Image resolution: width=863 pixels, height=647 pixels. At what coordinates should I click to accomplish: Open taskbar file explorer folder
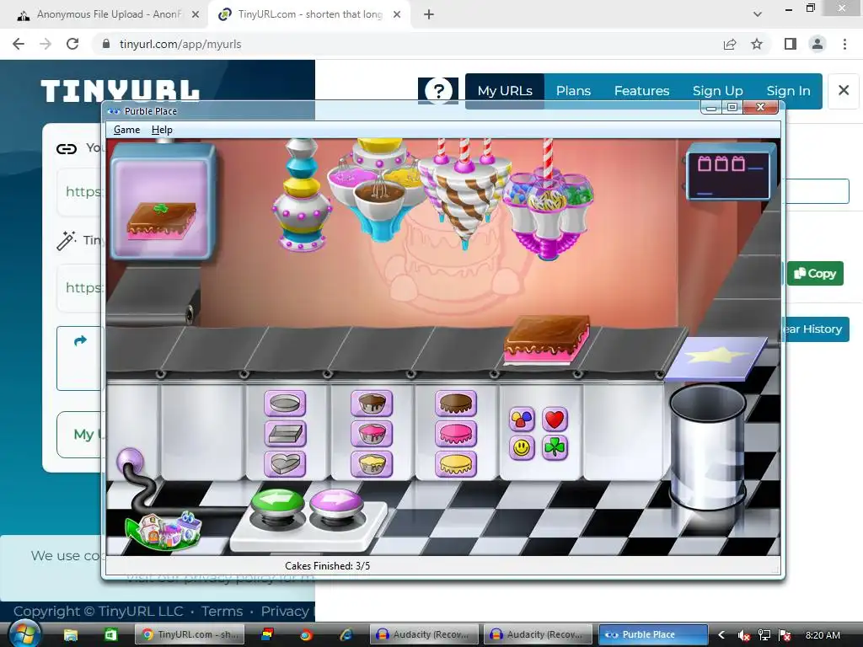(x=71, y=635)
